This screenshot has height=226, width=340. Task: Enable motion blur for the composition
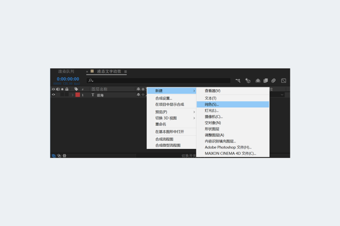coord(274,80)
